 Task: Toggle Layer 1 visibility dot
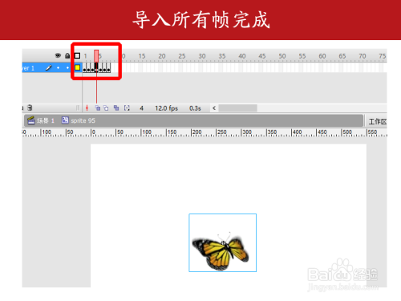click(58, 67)
